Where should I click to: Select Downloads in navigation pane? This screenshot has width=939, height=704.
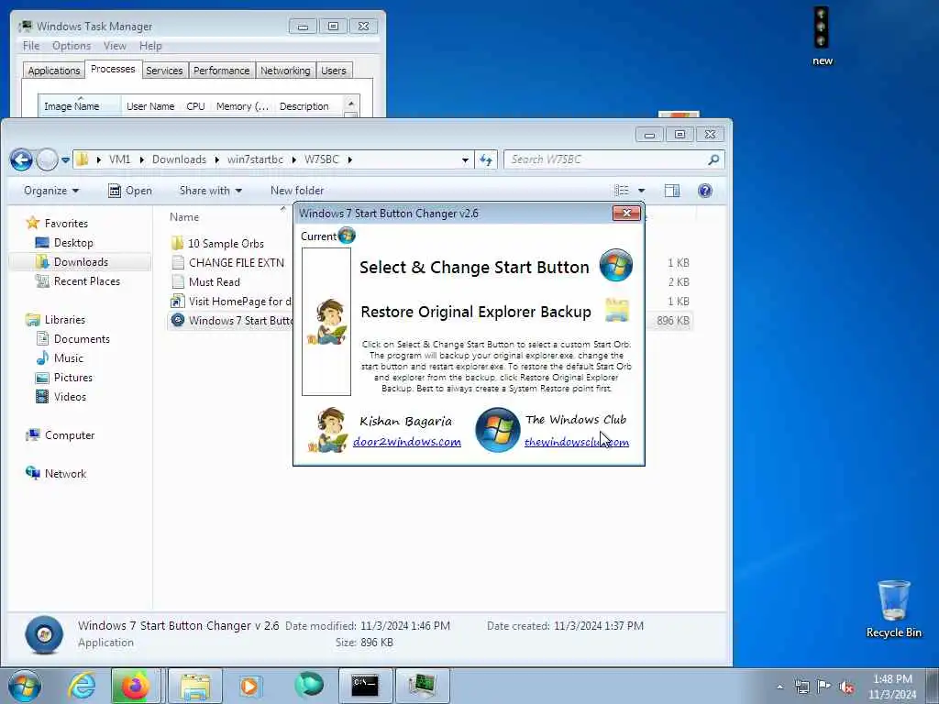pyautogui.click(x=81, y=261)
